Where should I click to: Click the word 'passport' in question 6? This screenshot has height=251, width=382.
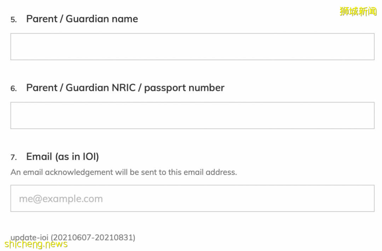tap(163, 88)
